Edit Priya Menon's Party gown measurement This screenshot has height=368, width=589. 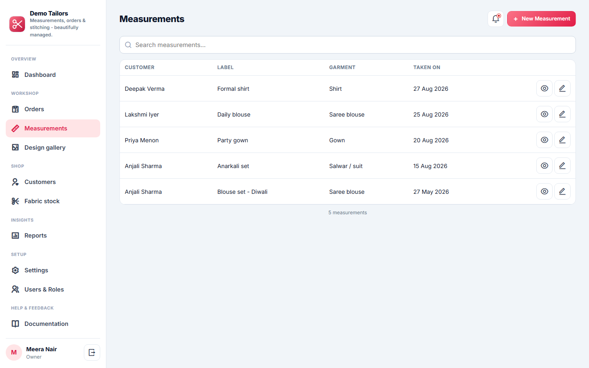coord(562,140)
